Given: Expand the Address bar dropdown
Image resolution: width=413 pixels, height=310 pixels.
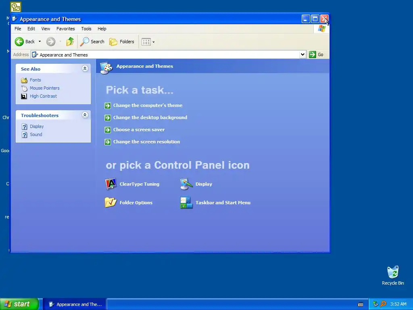Looking at the screenshot, I should pos(302,54).
